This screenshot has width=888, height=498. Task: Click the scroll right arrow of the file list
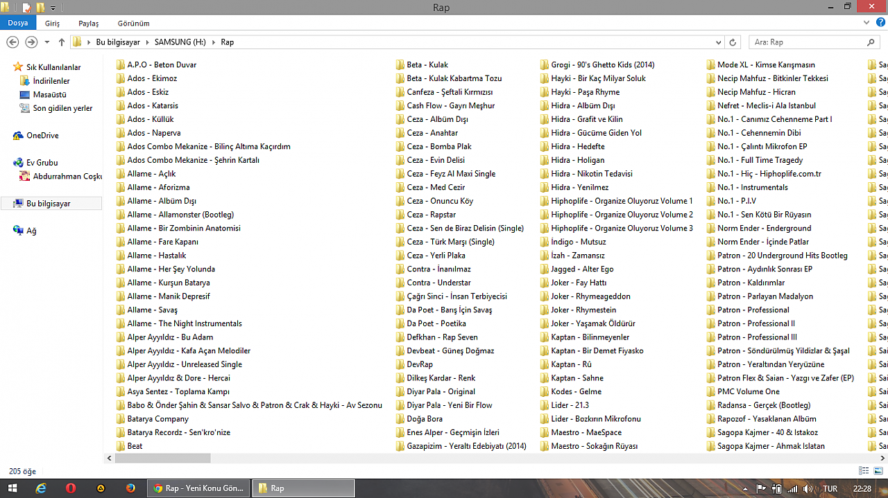click(x=882, y=458)
